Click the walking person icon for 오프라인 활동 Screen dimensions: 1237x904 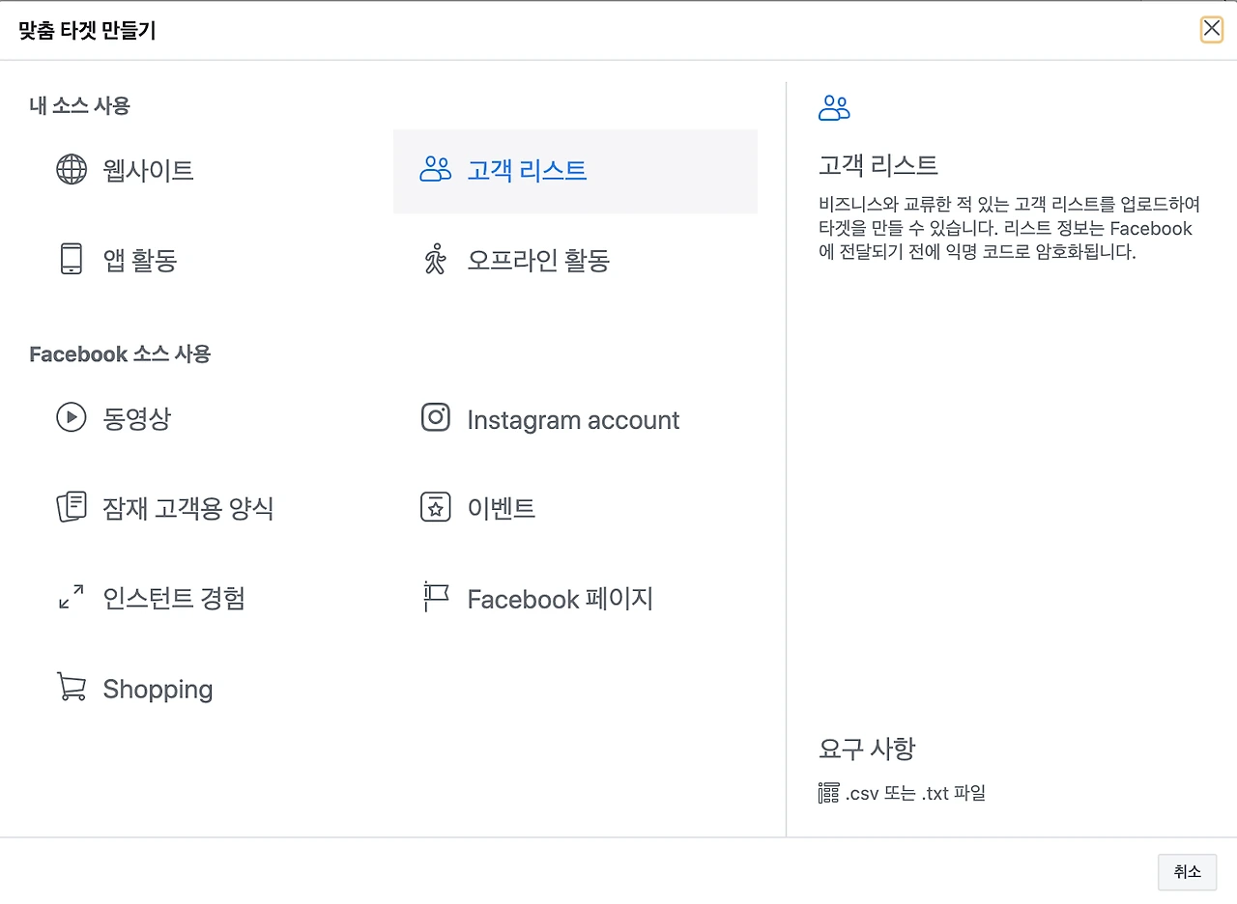pos(436,259)
